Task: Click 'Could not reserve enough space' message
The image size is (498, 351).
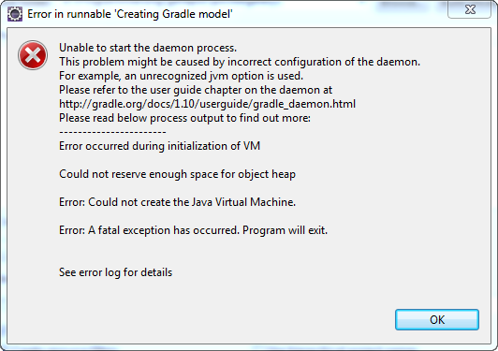Action: [x=177, y=174]
